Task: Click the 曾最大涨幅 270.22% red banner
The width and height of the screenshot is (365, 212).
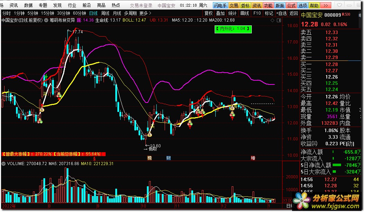Action: tap(54, 154)
